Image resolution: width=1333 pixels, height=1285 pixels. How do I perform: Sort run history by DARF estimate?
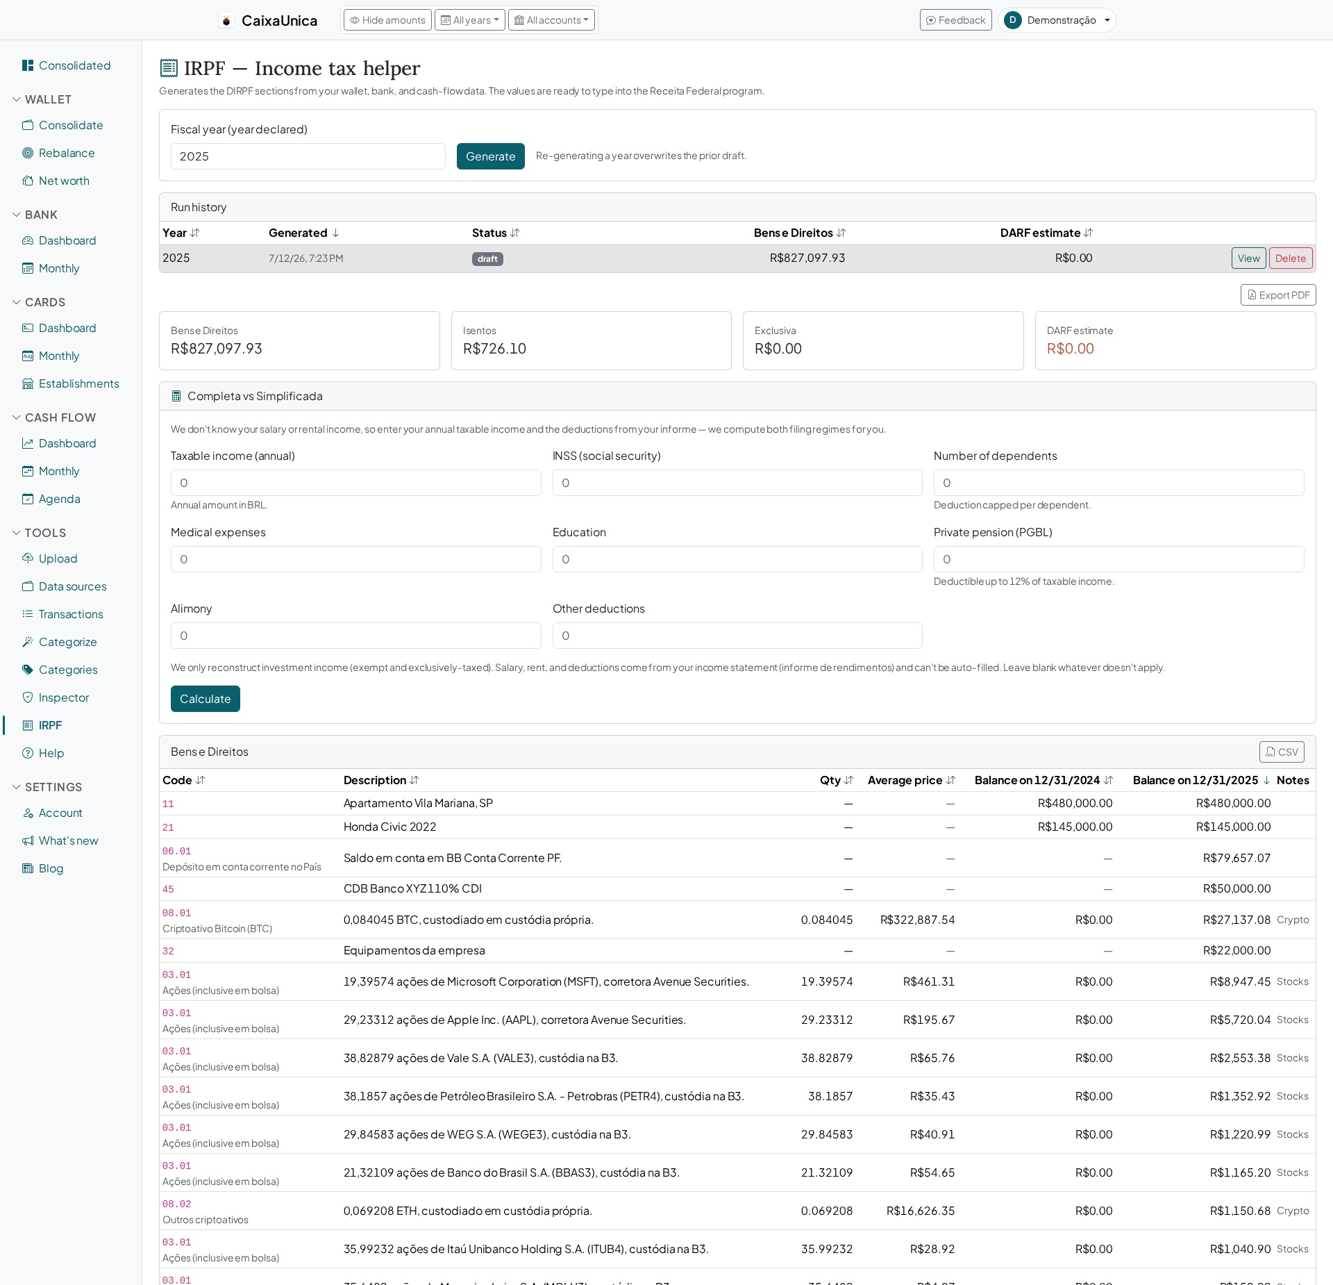pos(1046,233)
